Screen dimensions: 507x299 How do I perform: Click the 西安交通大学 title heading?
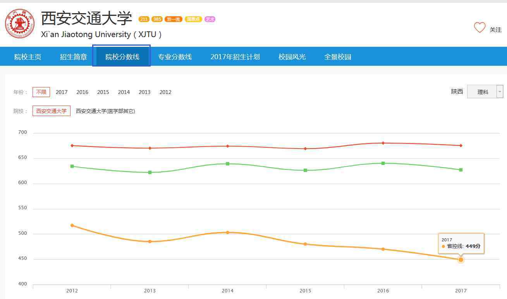coord(87,18)
